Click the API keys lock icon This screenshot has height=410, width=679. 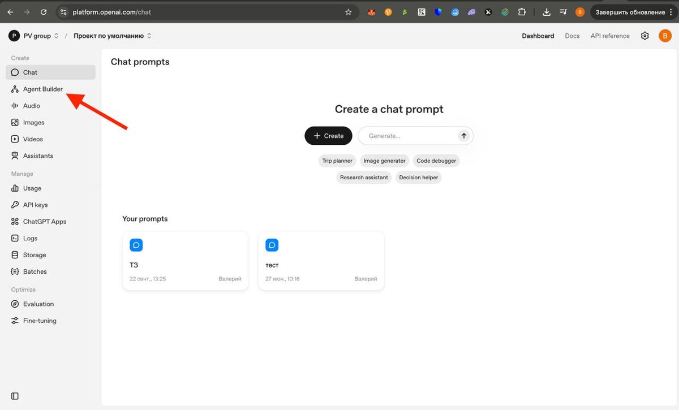[15, 205]
